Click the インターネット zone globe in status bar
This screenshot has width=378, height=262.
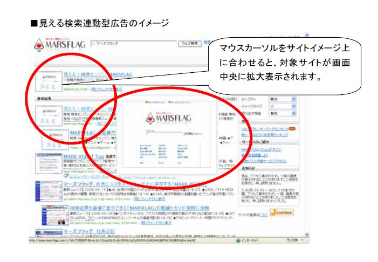click(x=238, y=240)
